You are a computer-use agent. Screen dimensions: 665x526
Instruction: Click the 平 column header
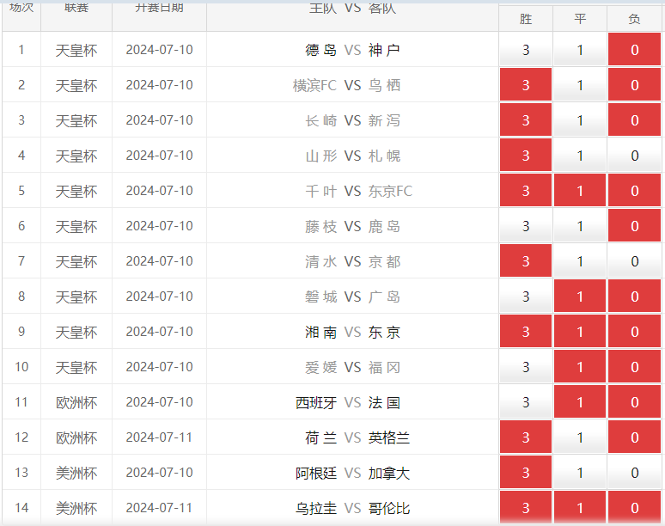(x=580, y=19)
